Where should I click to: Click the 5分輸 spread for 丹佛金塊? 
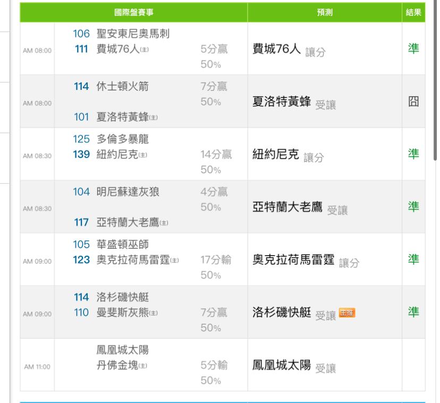(x=214, y=365)
